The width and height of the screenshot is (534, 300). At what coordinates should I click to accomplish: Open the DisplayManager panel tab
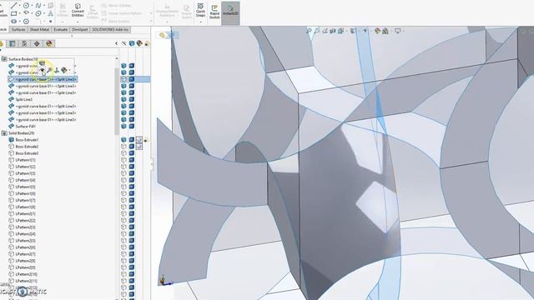[49, 43]
